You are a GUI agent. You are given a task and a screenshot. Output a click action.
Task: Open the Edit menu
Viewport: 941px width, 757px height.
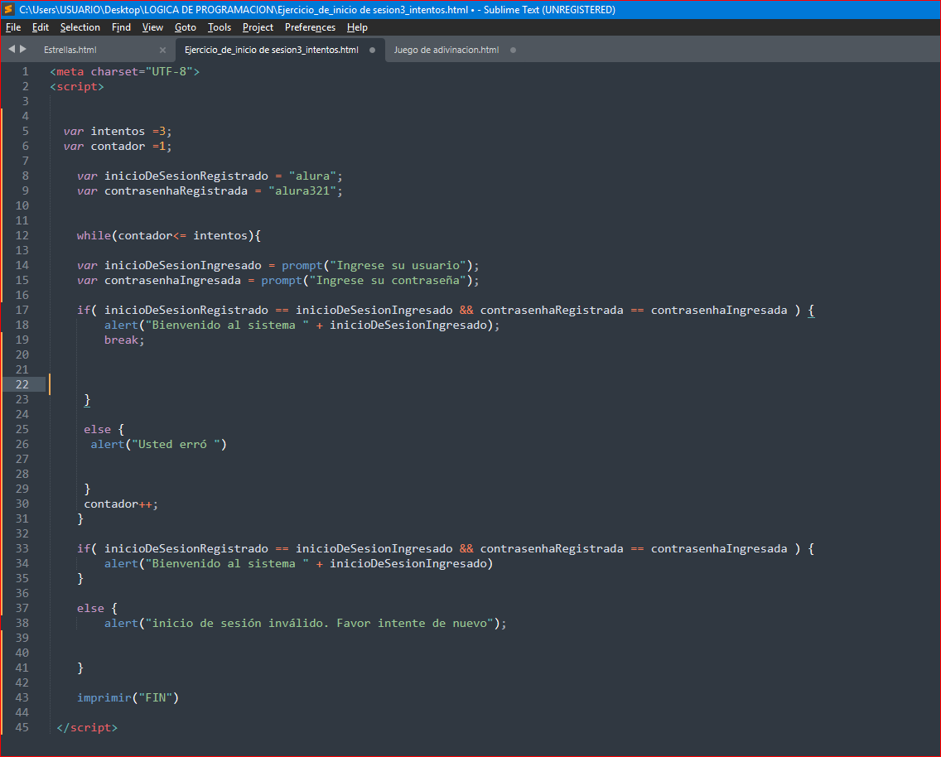(x=41, y=27)
